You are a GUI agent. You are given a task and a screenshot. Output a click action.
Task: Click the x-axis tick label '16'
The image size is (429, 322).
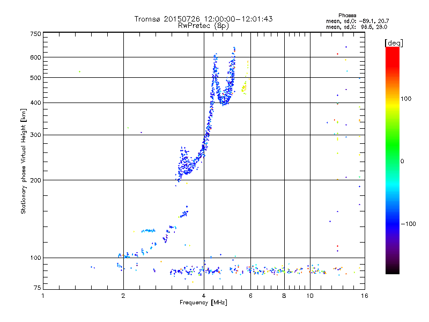coord(365,296)
